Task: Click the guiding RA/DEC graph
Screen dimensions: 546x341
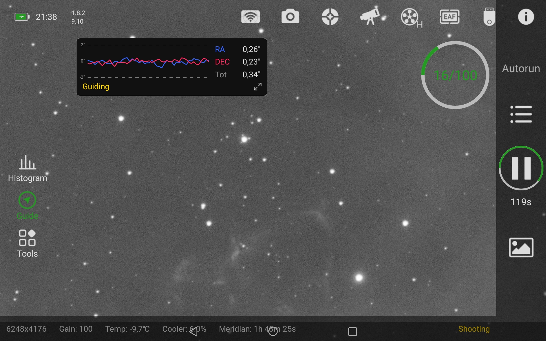Action: click(x=148, y=61)
